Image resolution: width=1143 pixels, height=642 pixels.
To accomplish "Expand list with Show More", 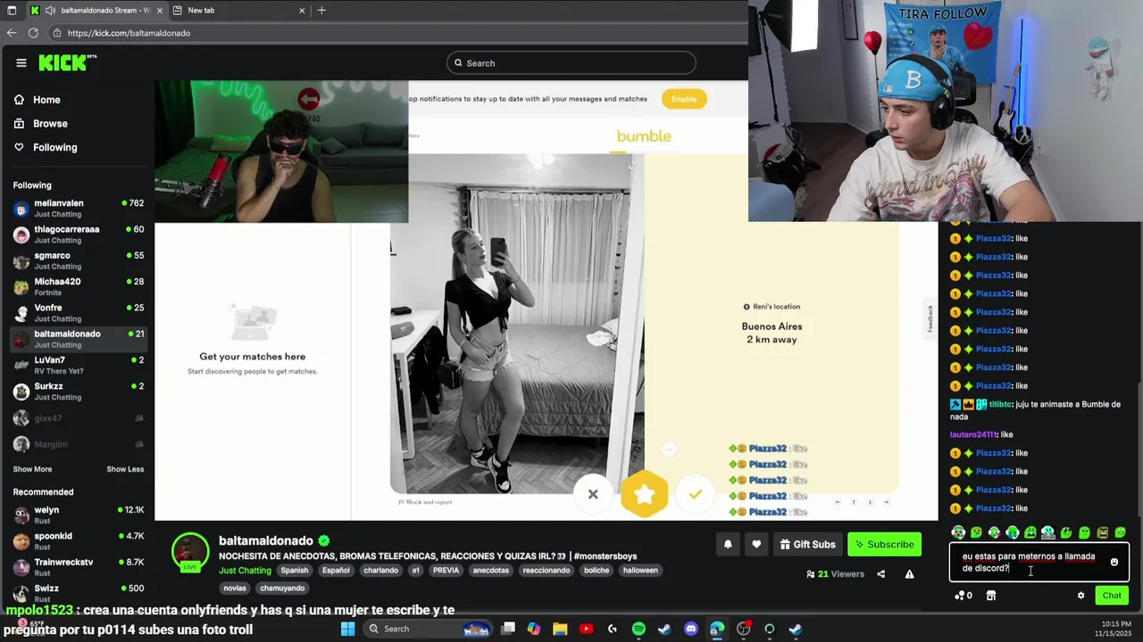I will (x=32, y=469).
